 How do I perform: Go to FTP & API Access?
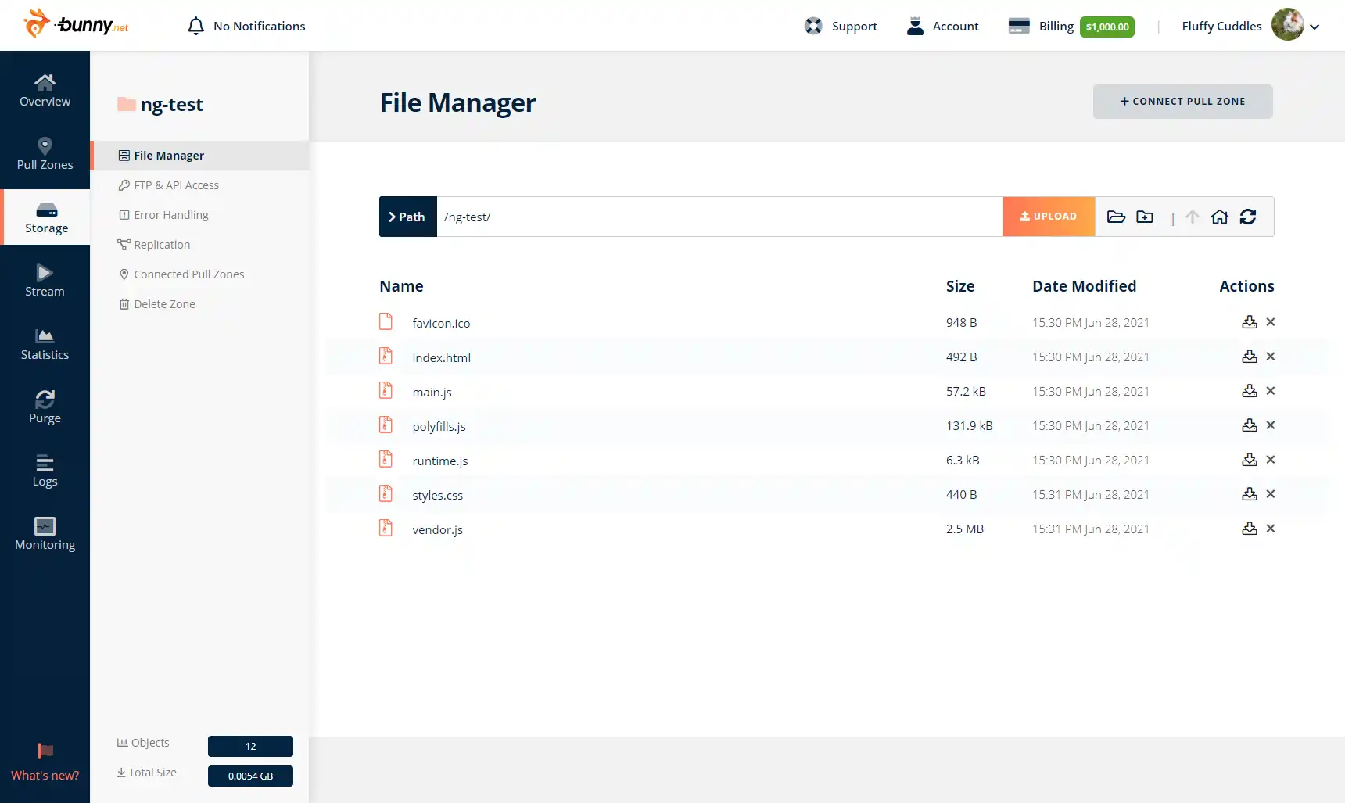176,185
